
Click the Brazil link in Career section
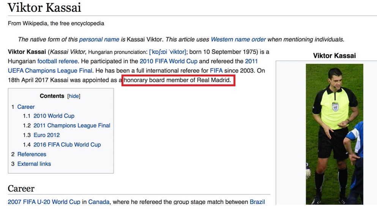pyautogui.click(x=257, y=202)
